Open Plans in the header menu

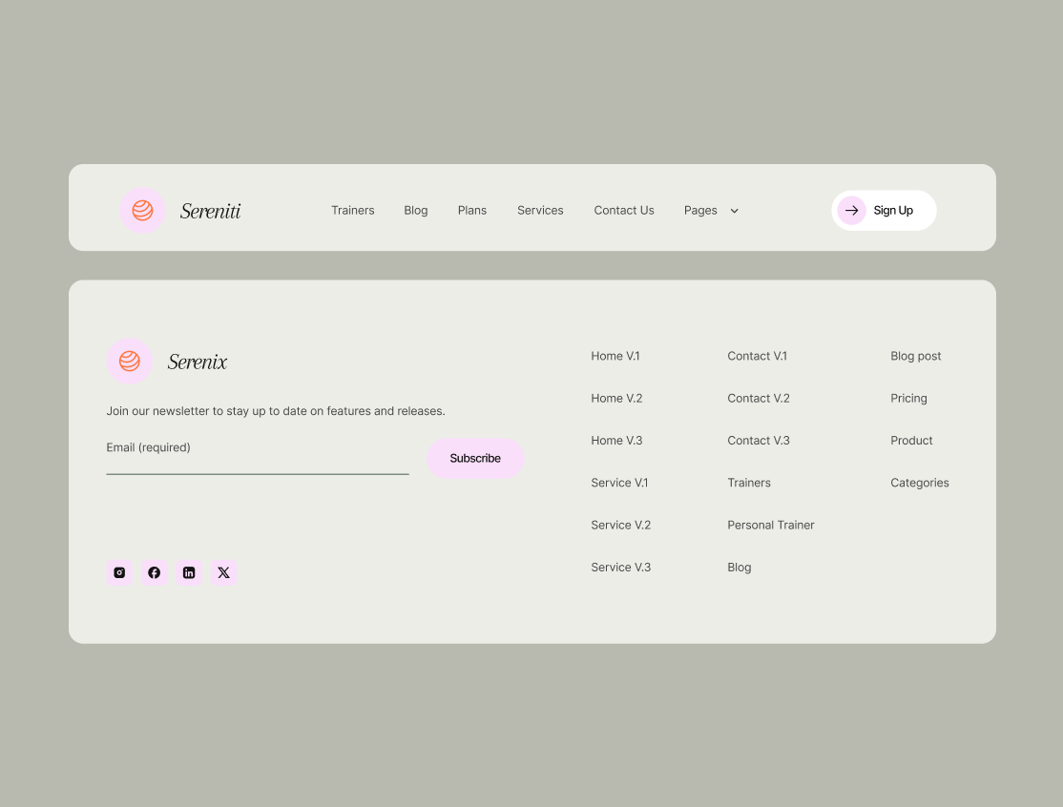click(471, 211)
